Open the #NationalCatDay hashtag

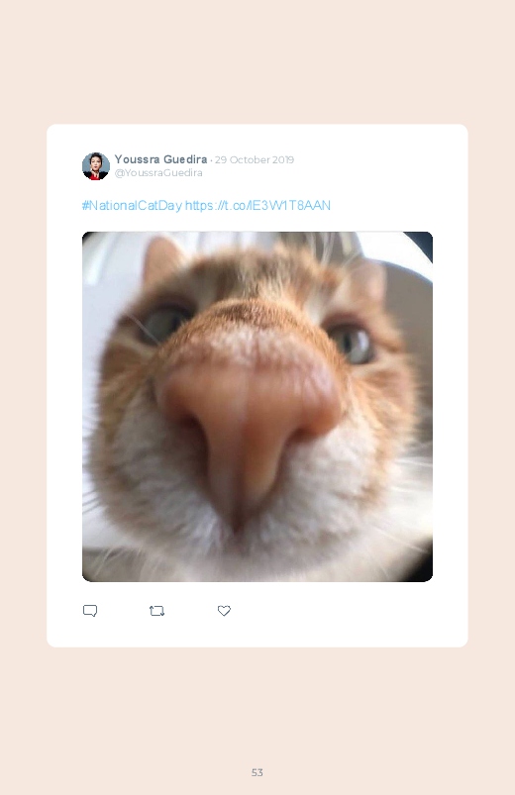click(132, 205)
